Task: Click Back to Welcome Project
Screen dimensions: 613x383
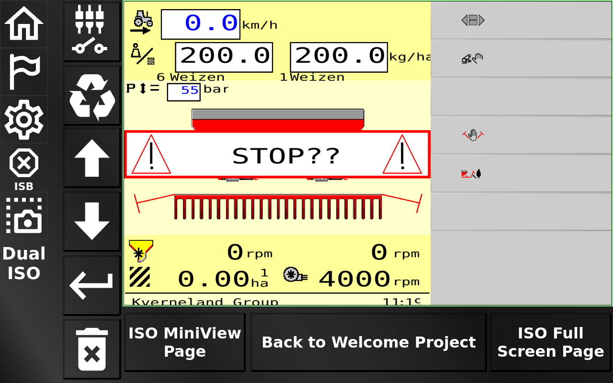Action: tap(368, 342)
